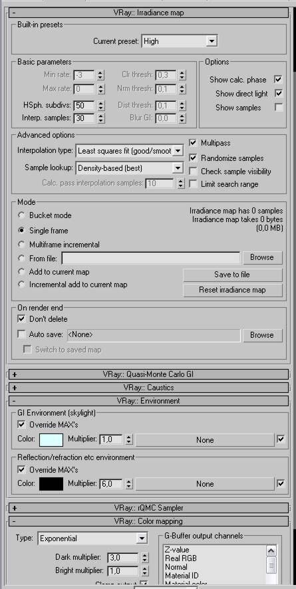Click the From file path field
This screenshot has width=296, height=589.
(x=151, y=258)
